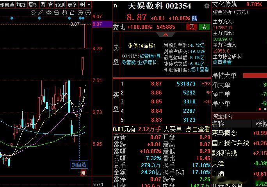Viewport: 267px width, 187px height.
Task: Click buy level 4 price 8.84
Action: pyautogui.click(x=156, y=111)
